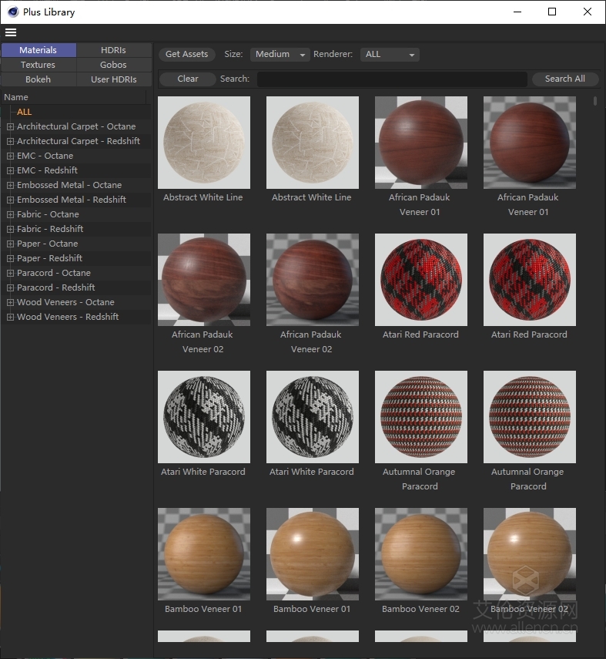Select the 'Wood Veneers - Redshift' label

tap(68, 317)
